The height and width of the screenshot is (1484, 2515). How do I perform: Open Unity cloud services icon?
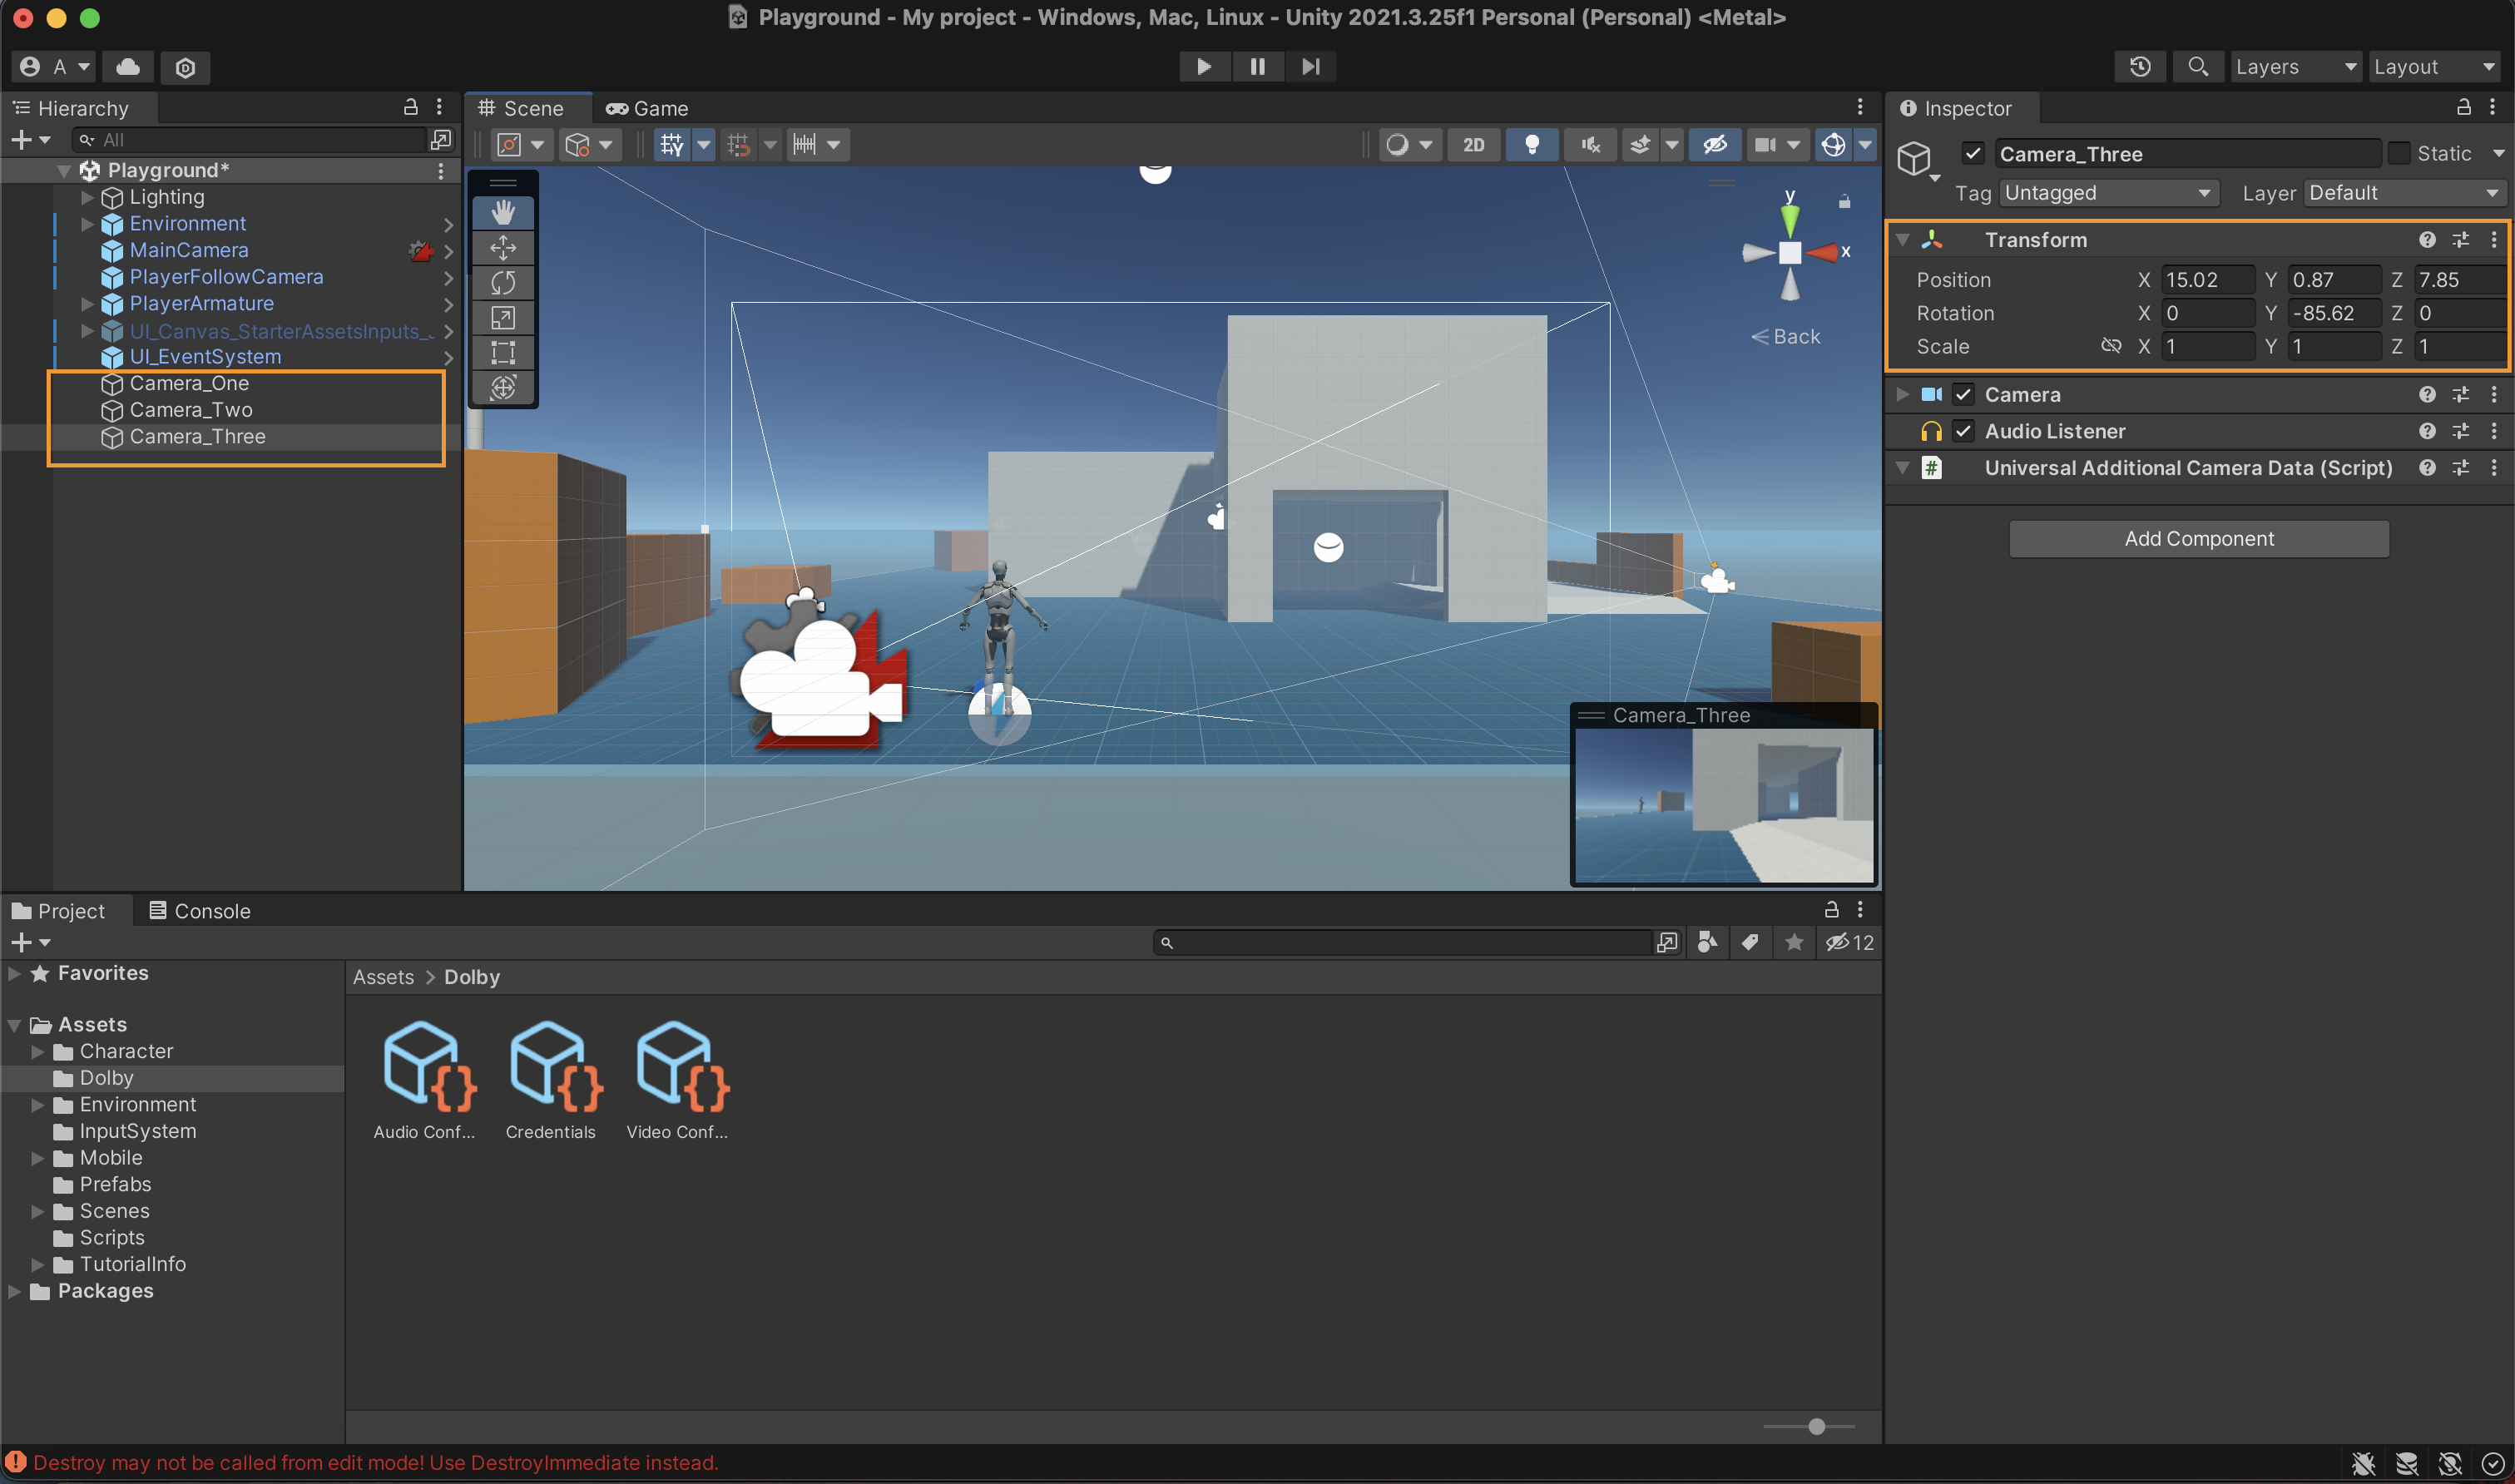(x=128, y=67)
